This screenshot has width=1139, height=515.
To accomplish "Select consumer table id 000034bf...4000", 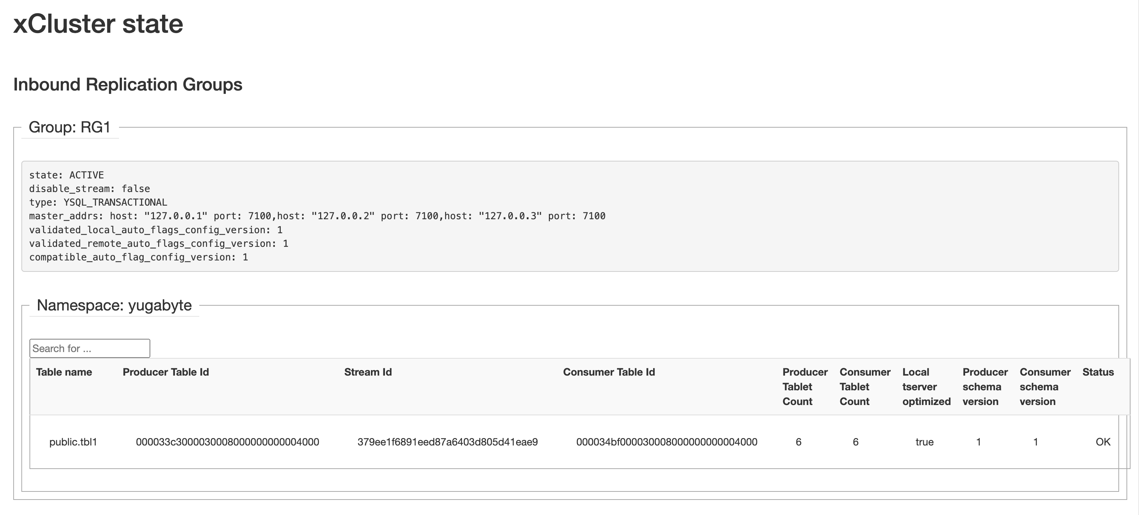I will click(667, 442).
